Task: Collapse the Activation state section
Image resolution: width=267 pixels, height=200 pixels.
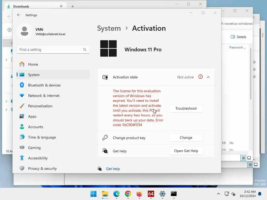Action: [x=208, y=77]
